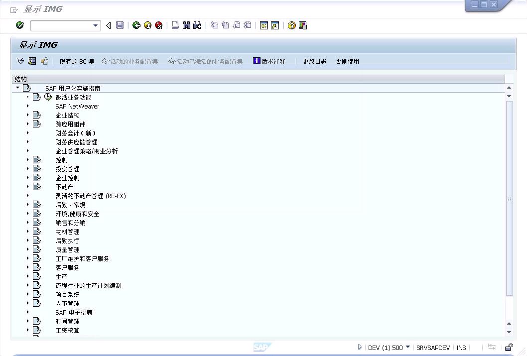
Task: Select the 后勤 - 常规 tree item
Action: pos(70,205)
